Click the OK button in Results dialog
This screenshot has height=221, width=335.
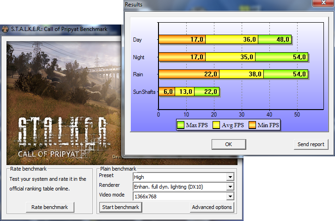pyautogui.click(x=229, y=145)
